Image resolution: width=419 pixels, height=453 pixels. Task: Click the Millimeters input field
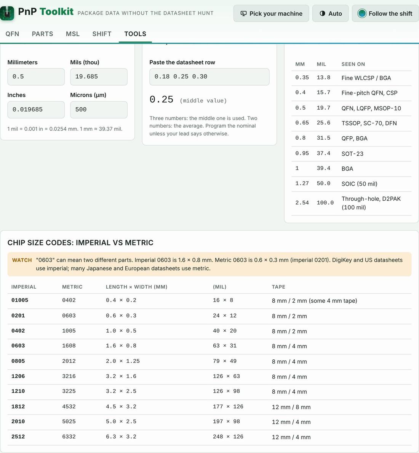point(36,77)
